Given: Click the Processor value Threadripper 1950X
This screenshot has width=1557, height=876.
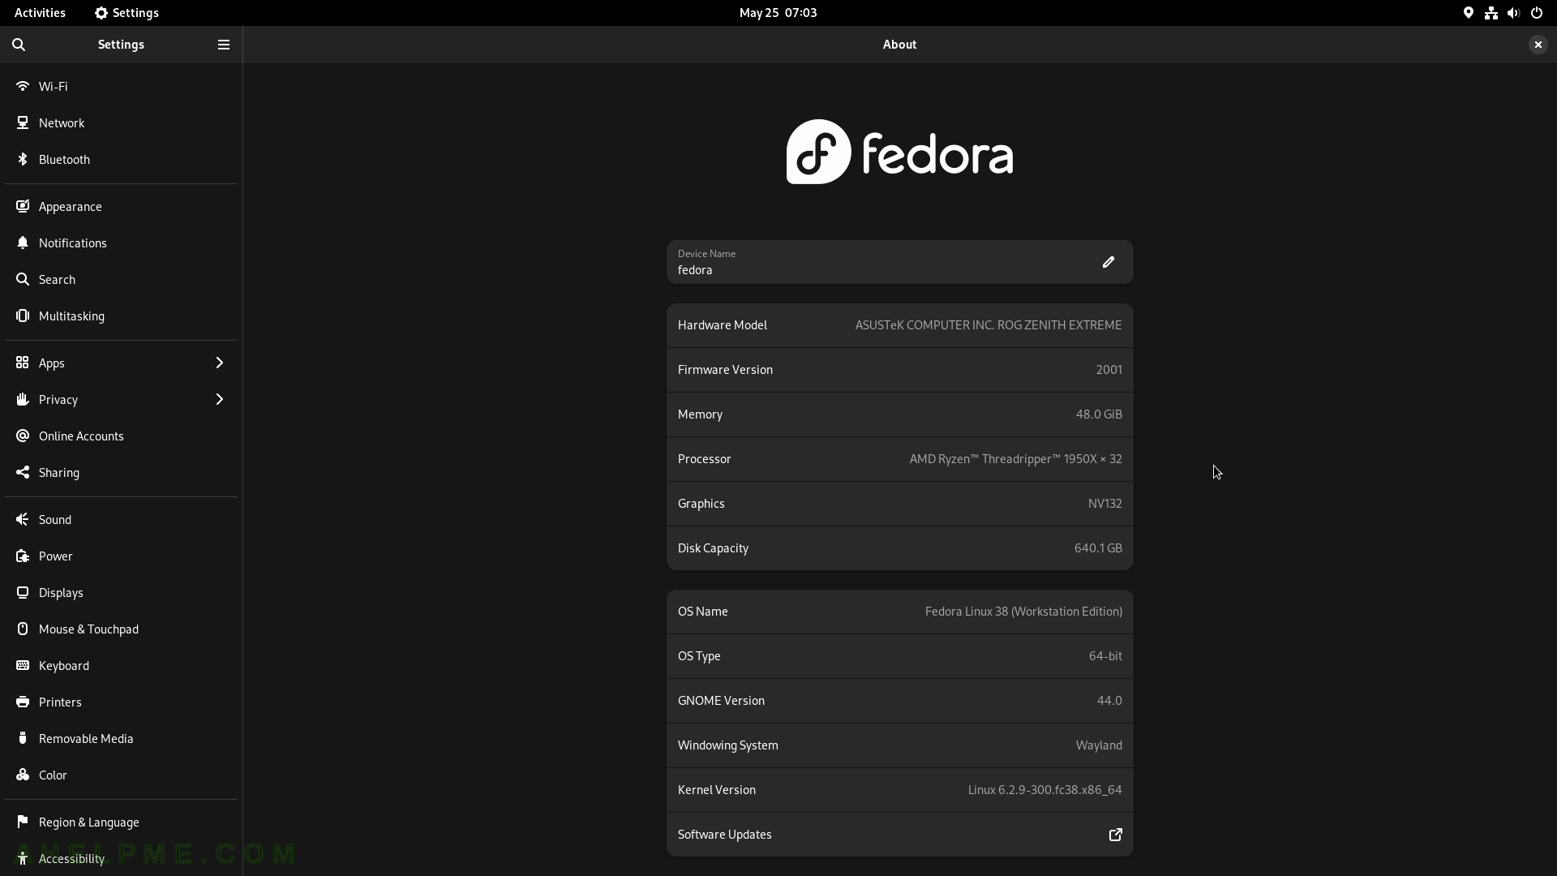Looking at the screenshot, I should tap(1015, 459).
